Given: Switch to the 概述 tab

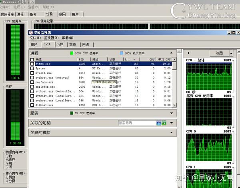Looking at the screenshot, I should [x=34, y=44].
